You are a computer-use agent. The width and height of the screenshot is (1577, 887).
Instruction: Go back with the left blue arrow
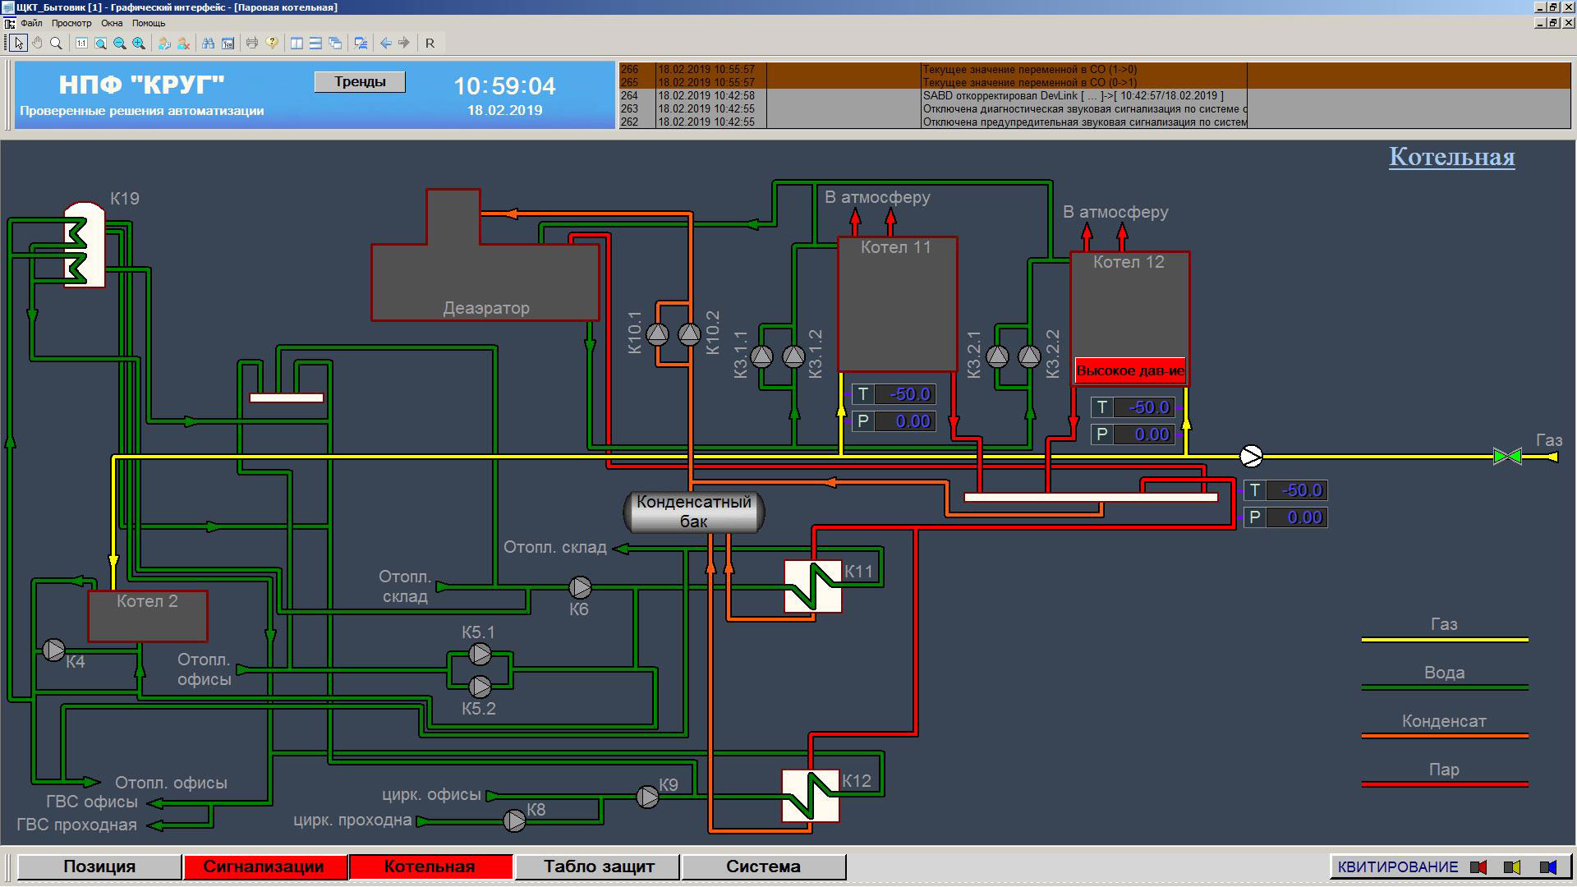pyautogui.click(x=385, y=43)
